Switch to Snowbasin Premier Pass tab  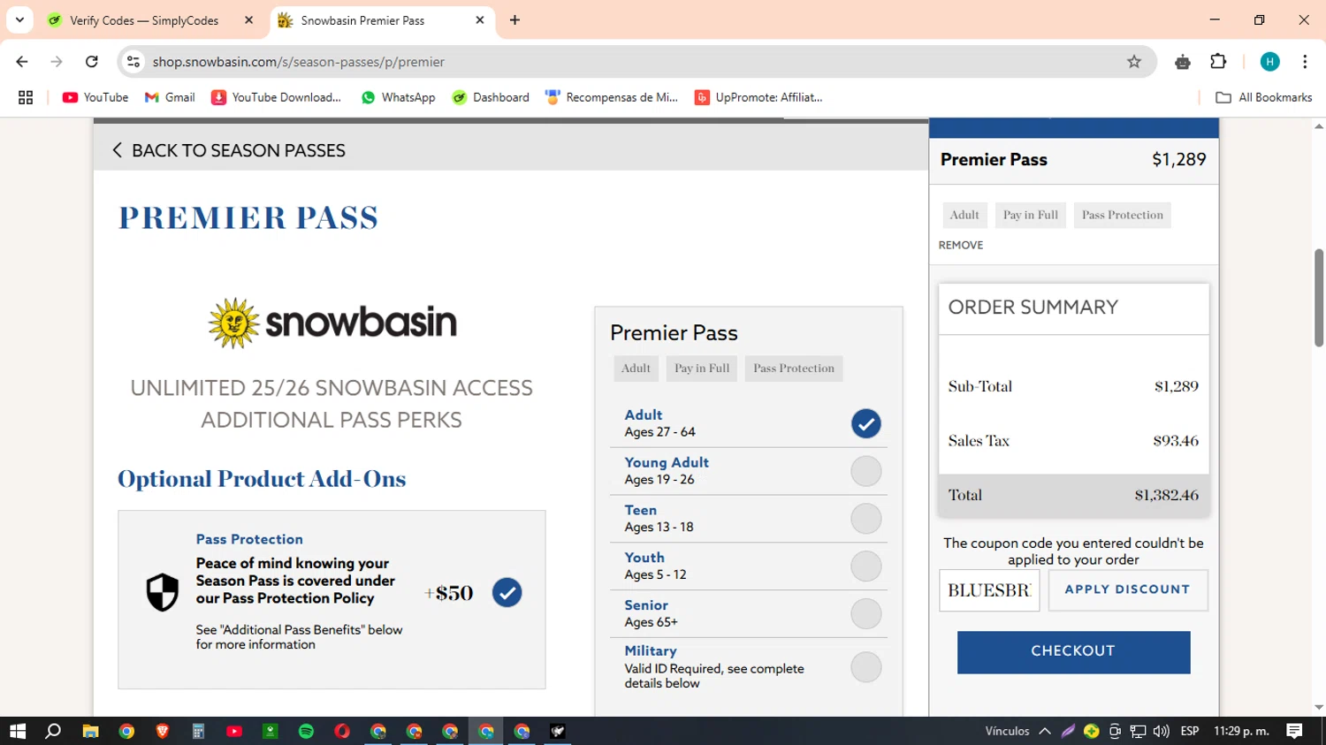pos(380,20)
